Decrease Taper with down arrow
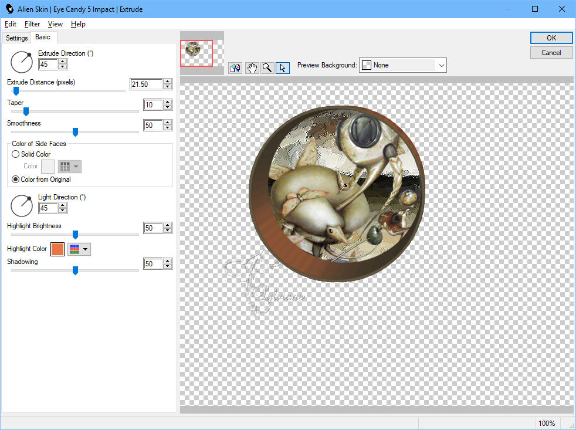 [168, 107]
